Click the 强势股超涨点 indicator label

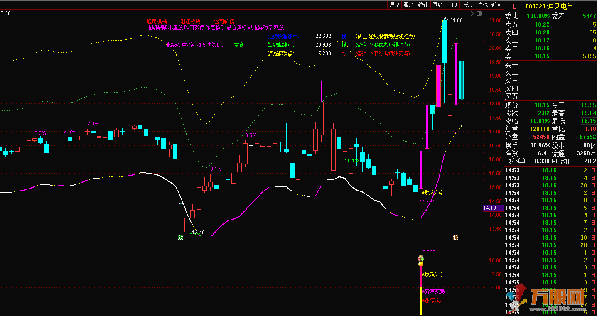[x=283, y=36]
